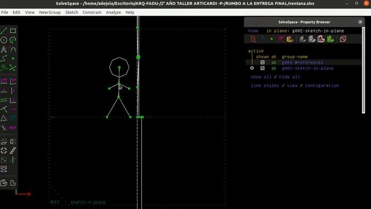Image resolution: width=371 pixels, height=209 pixels.
Task: Select the circle sketch tool
Action: point(4,40)
